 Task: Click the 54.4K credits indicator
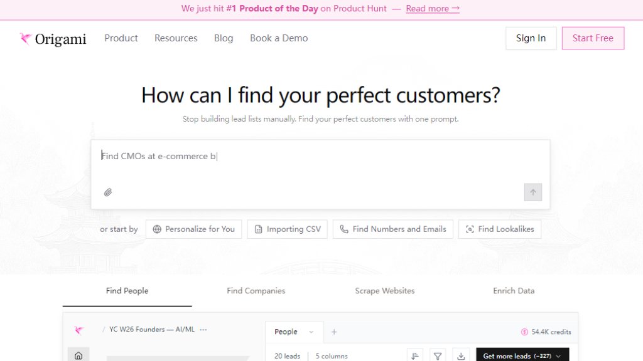pos(546,332)
